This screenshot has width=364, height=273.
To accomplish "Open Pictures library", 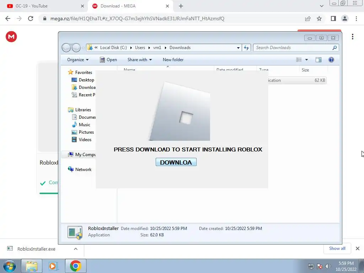I will pyautogui.click(x=83, y=132).
